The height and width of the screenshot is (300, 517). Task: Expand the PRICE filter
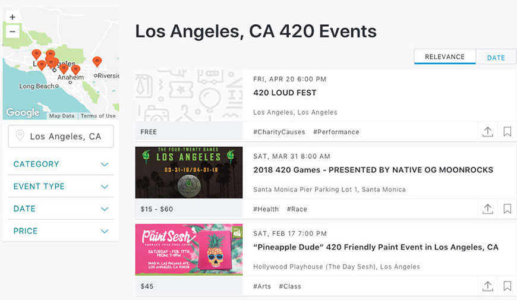(61, 231)
